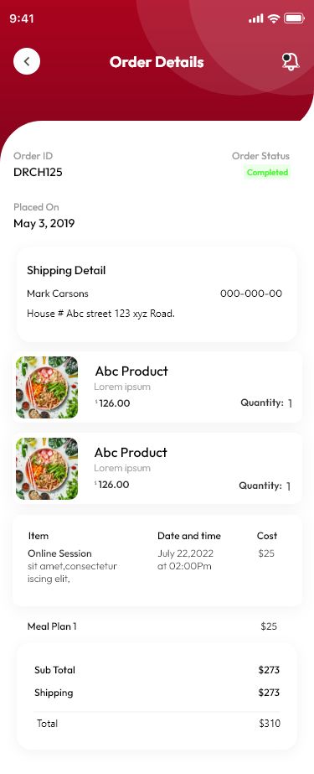Tap the back arrow button
This screenshot has height=774, width=314.
(27, 62)
